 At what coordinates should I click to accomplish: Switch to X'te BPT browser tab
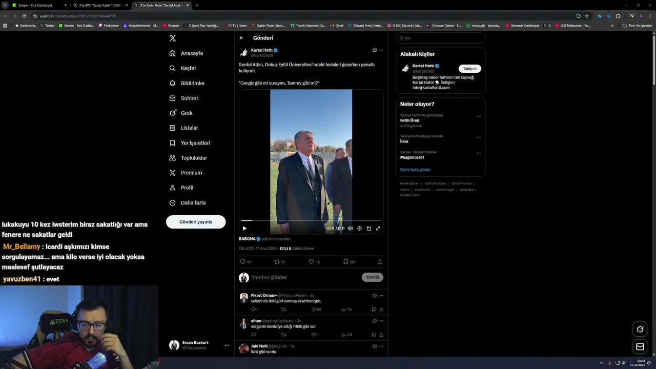click(99, 5)
